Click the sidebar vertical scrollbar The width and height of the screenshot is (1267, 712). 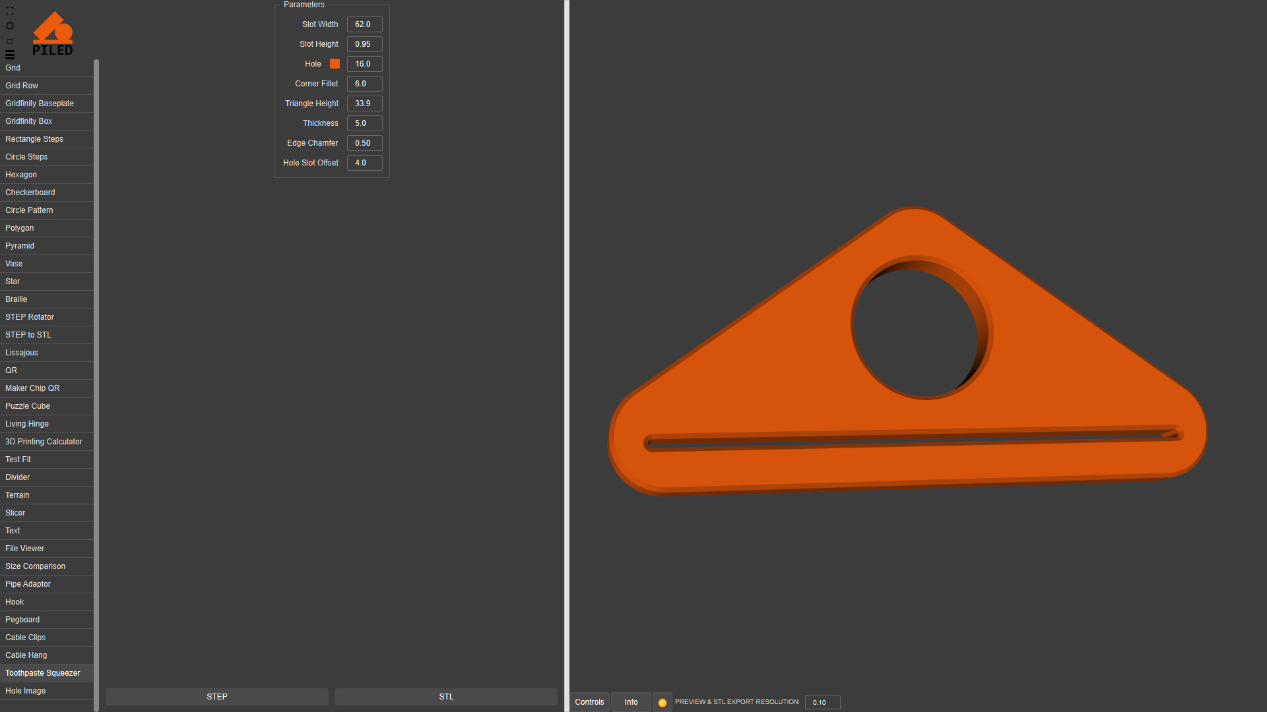click(x=96, y=382)
